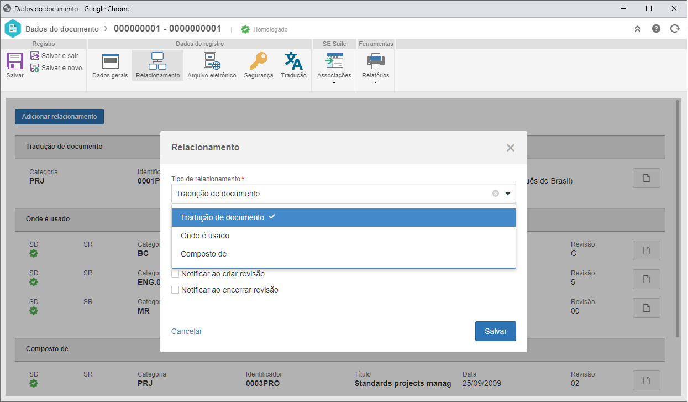Screen dimensions: 688x402
Task: Open the Tradução tool
Action: (293, 65)
